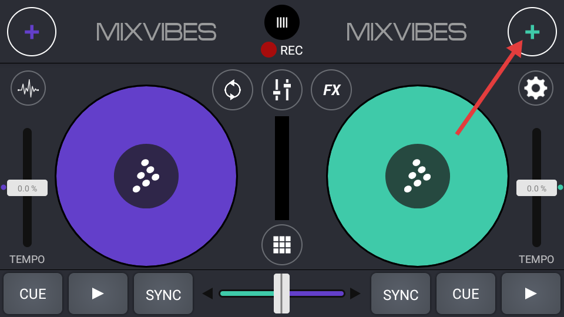This screenshot has height=317, width=564.
Task: Open the loop controls
Action: (232, 90)
